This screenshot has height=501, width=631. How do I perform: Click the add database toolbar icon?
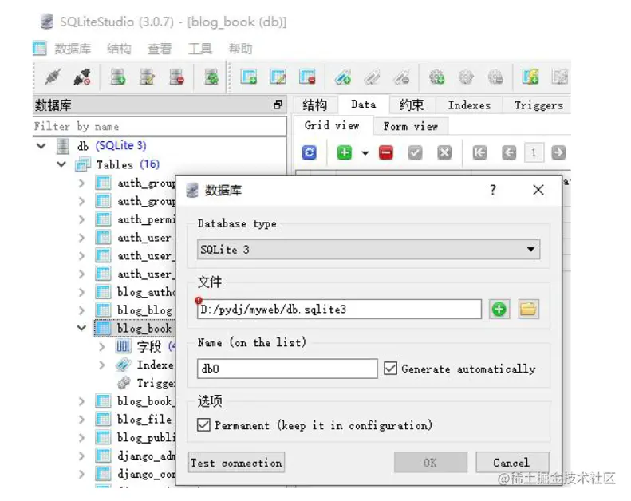coord(118,77)
